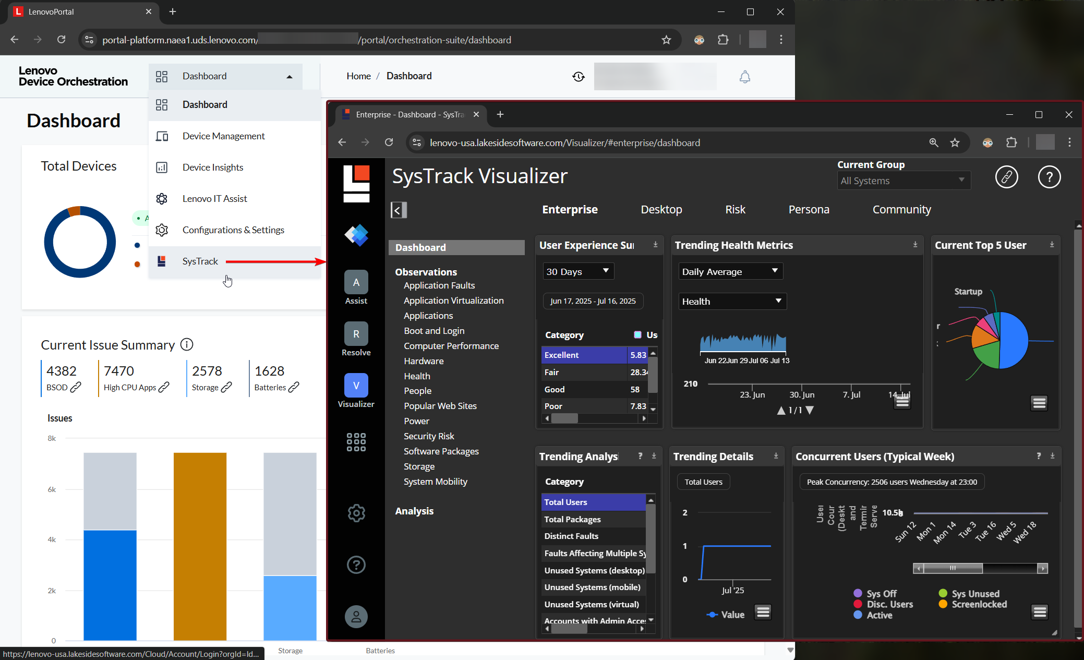Switch to the Risk tab in Visualizer
1084x660 pixels.
pos(735,209)
